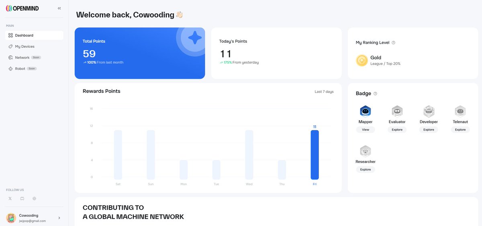Click the Fri axis label

click(x=315, y=184)
